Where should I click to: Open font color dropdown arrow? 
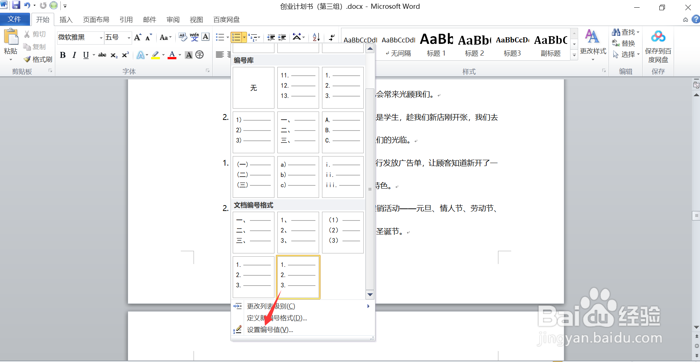pos(180,55)
